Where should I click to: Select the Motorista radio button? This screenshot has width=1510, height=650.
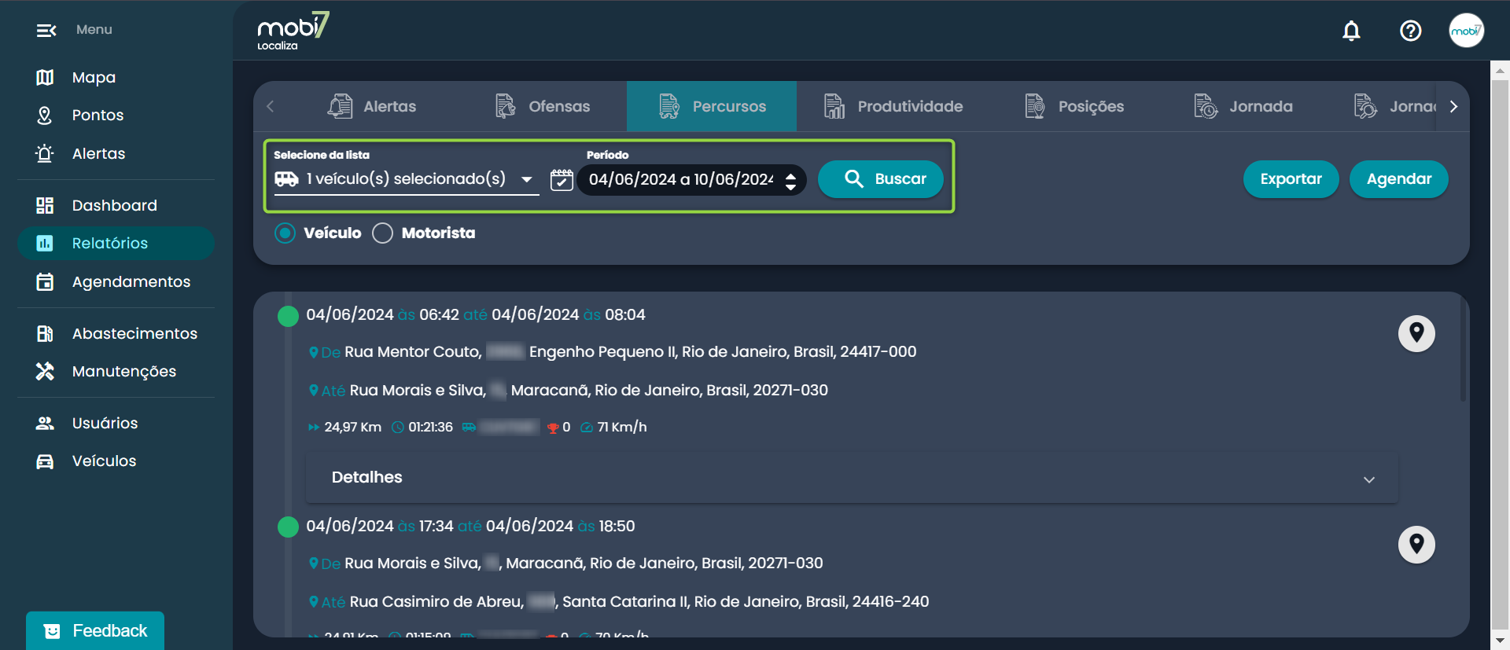pyautogui.click(x=383, y=233)
